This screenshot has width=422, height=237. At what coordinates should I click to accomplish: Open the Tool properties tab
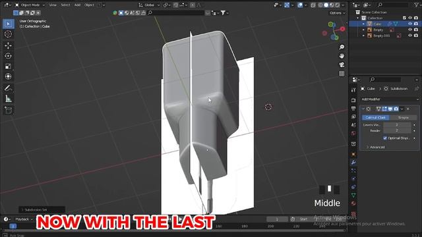click(353, 90)
